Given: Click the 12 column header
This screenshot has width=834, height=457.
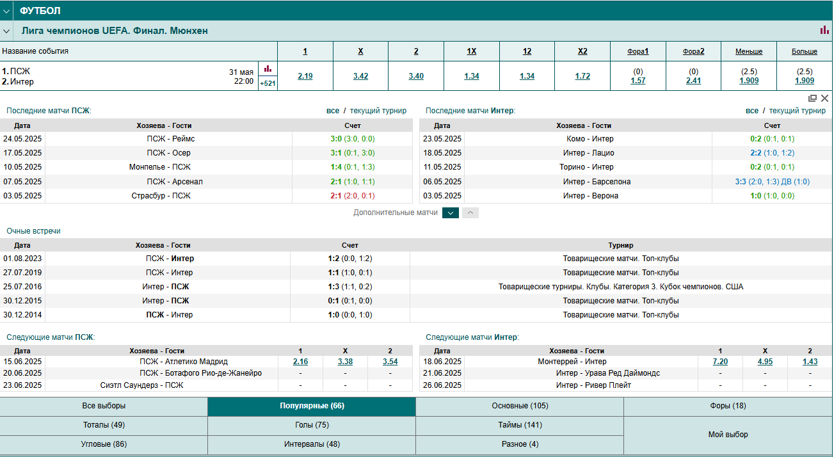Looking at the screenshot, I should pos(527,51).
